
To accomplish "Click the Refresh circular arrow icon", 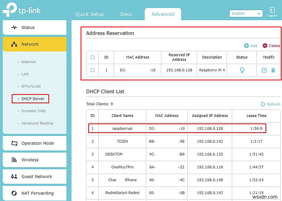I will click(263, 104).
